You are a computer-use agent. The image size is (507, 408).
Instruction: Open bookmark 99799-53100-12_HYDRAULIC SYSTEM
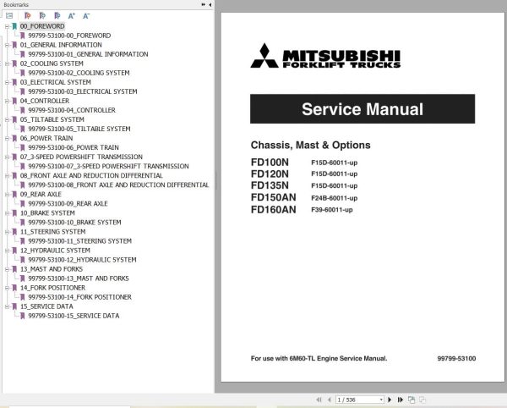[x=83, y=260]
